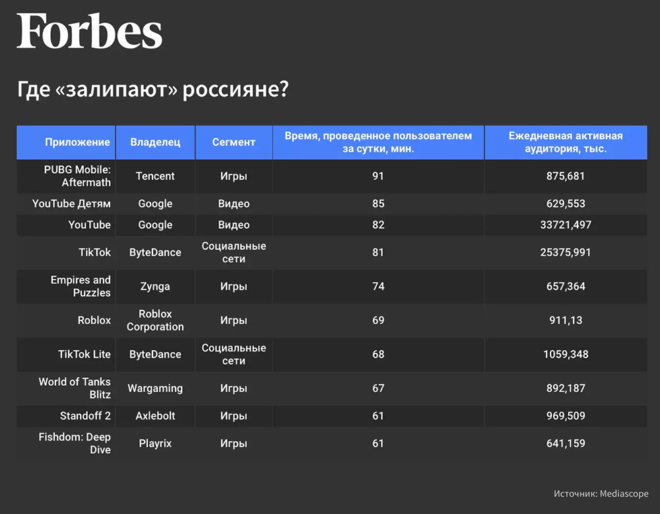The height and width of the screenshot is (514, 660).
Task: Select audience value "892,187"
Action: (566, 388)
